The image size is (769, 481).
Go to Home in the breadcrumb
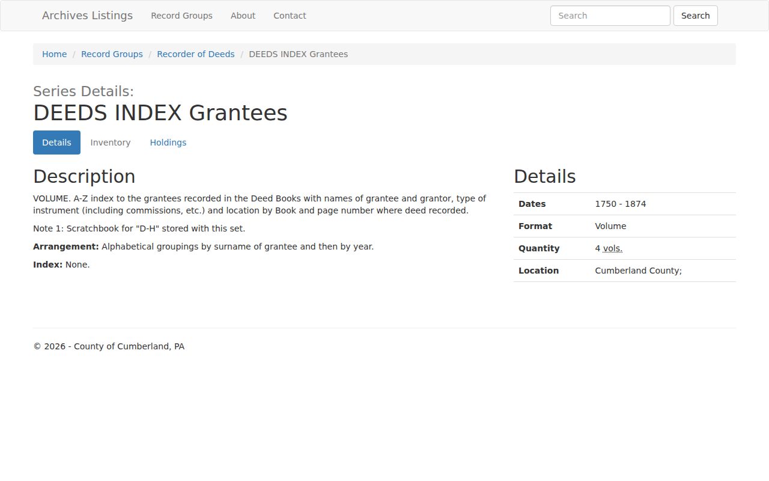pyautogui.click(x=54, y=54)
